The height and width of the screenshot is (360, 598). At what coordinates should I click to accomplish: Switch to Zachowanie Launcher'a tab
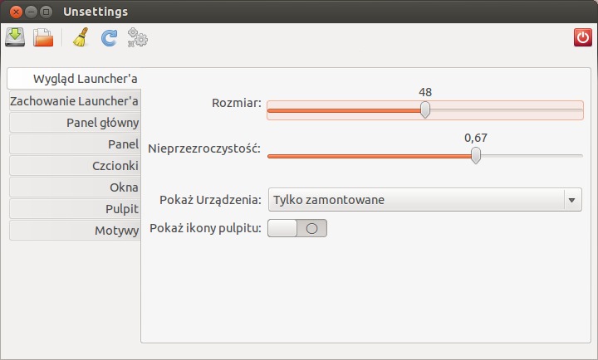(75, 101)
